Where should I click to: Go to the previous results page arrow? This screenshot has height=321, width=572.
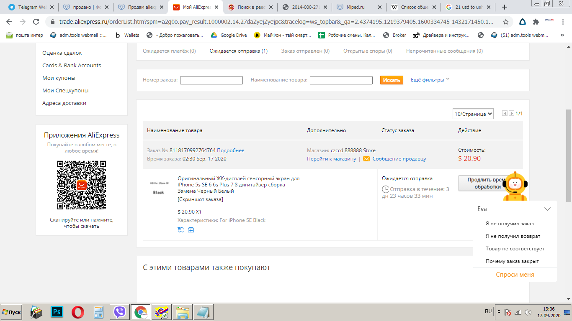505,113
